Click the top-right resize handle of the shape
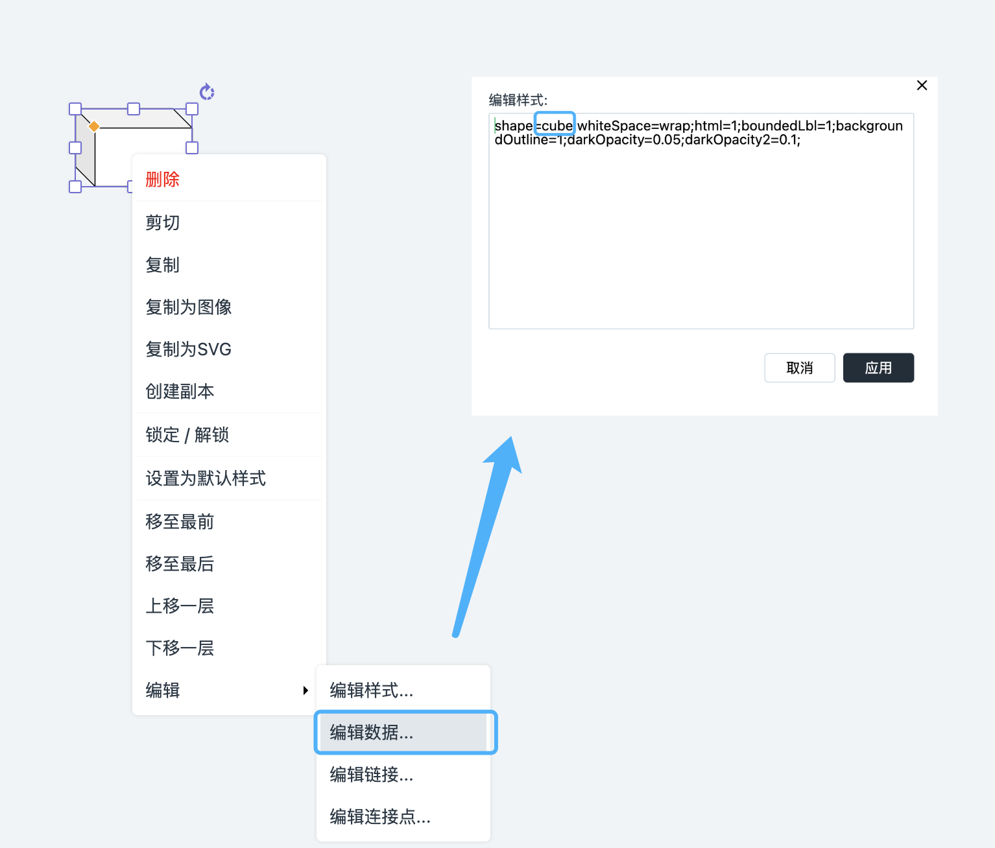This screenshot has height=848, width=995. point(192,109)
